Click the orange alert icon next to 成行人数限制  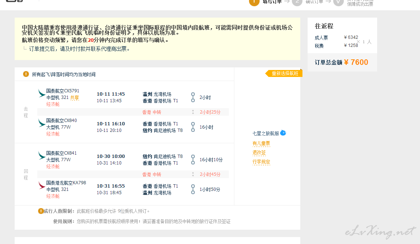click(x=41, y=211)
